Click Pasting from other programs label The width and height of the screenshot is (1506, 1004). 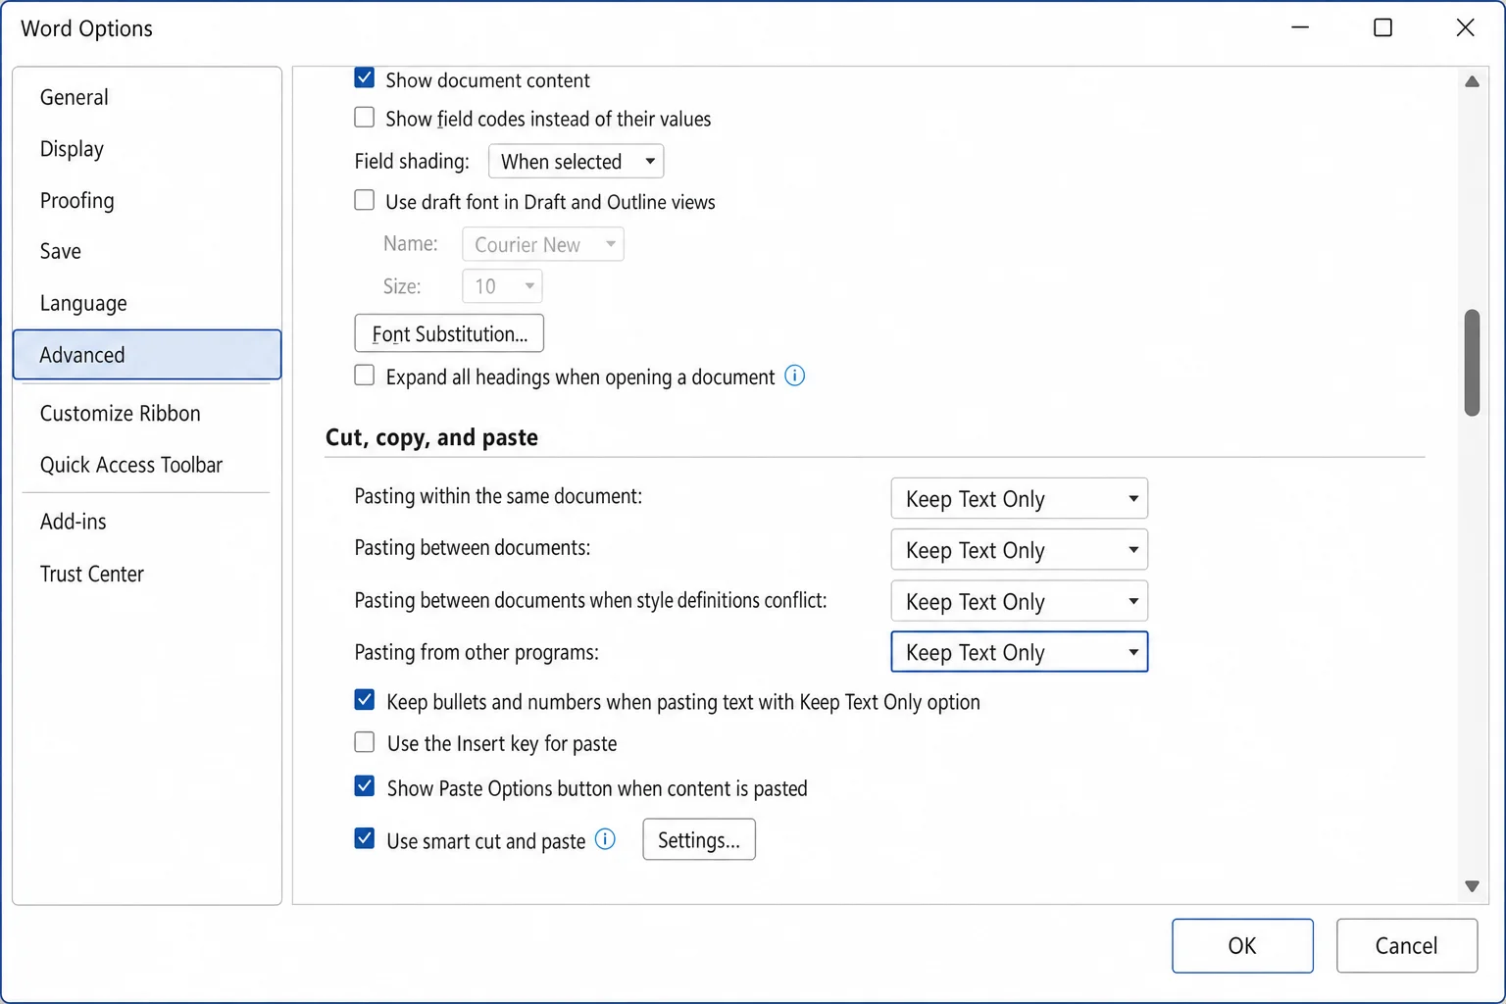point(477,652)
